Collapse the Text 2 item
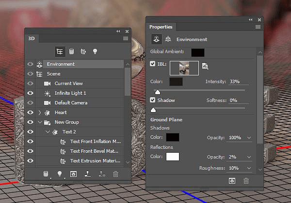 pyautogui.click(x=48, y=131)
